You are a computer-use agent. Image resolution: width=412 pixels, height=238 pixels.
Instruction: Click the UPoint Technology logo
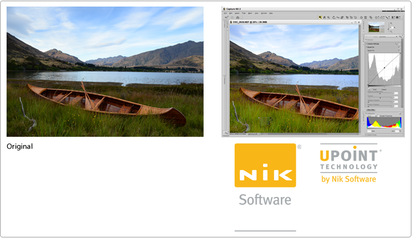349,163
